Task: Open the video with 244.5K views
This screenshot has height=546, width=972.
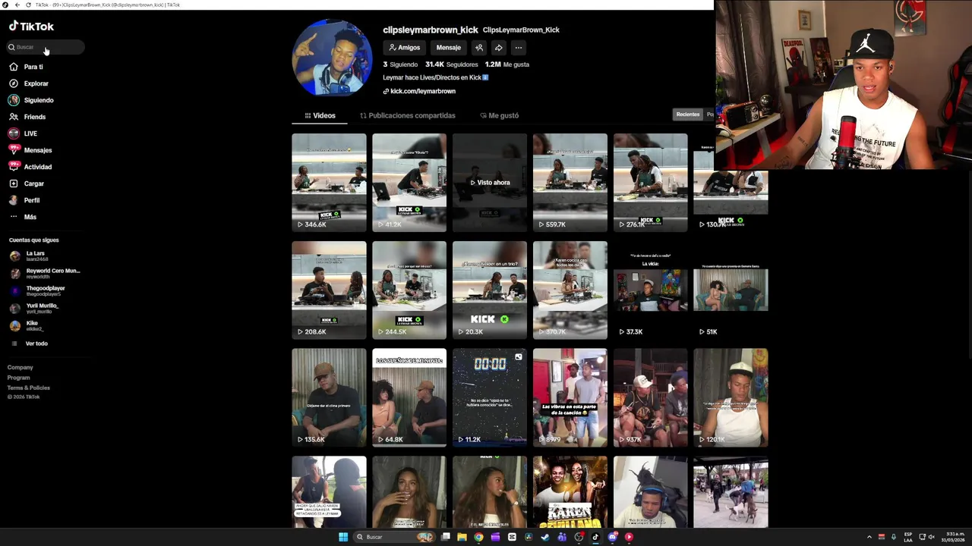Action: point(409,290)
